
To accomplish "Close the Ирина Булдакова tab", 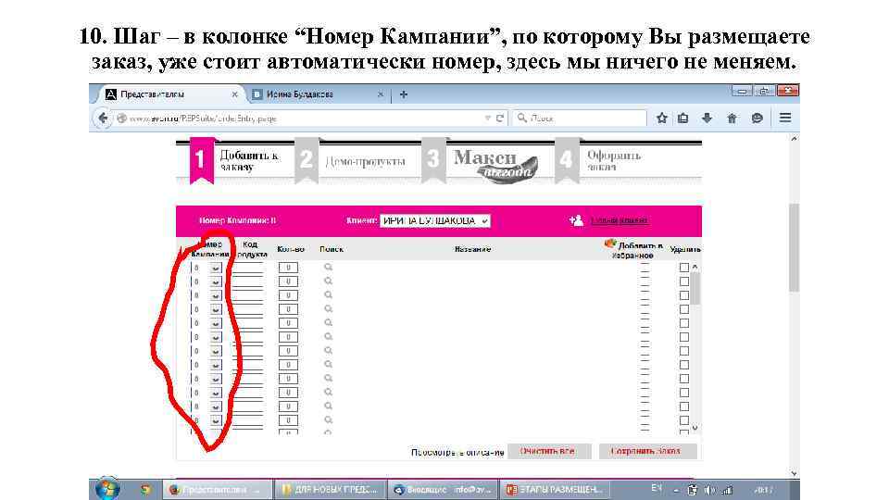I will pyautogui.click(x=381, y=94).
